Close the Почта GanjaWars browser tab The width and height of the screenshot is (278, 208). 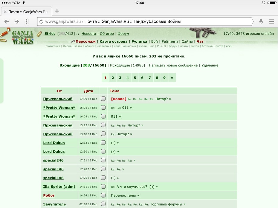[5, 12]
